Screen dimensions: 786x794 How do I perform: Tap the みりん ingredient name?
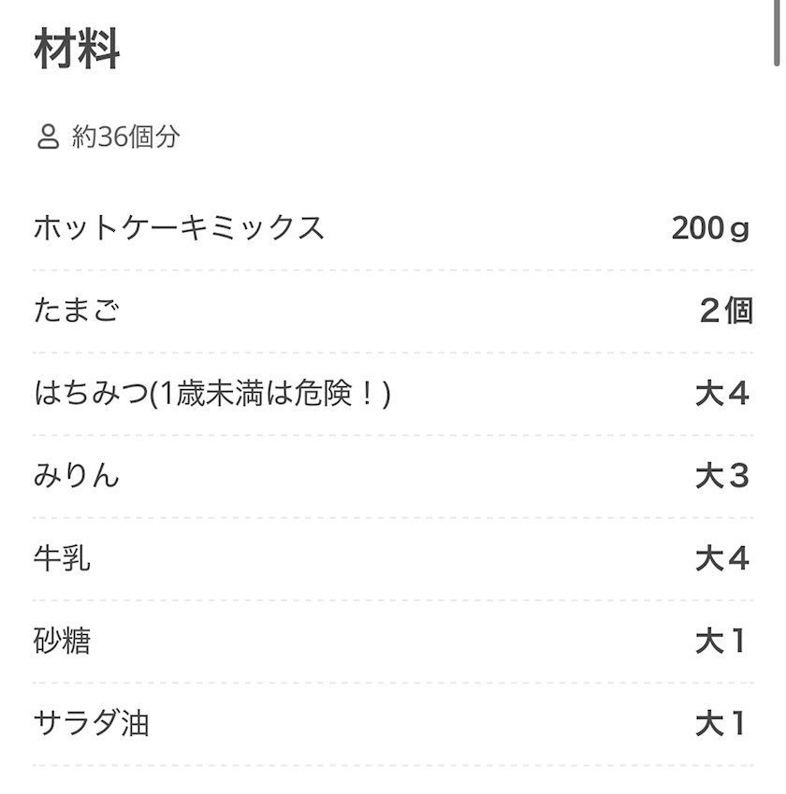(x=77, y=476)
